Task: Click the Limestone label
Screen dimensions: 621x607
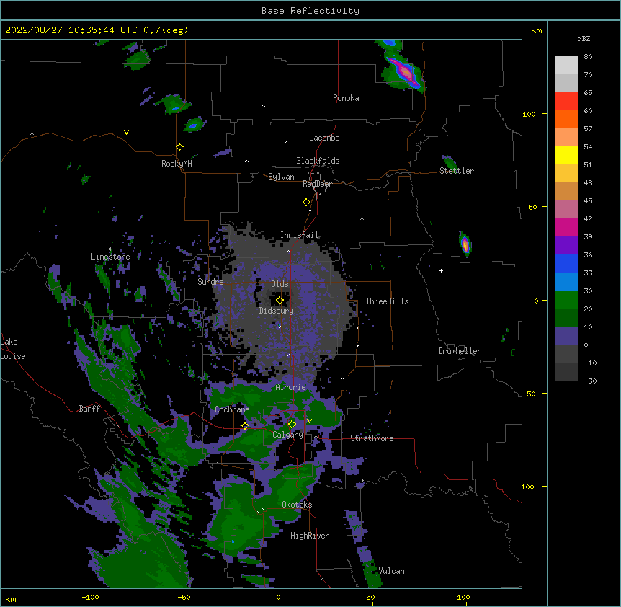Action: (x=110, y=257)
